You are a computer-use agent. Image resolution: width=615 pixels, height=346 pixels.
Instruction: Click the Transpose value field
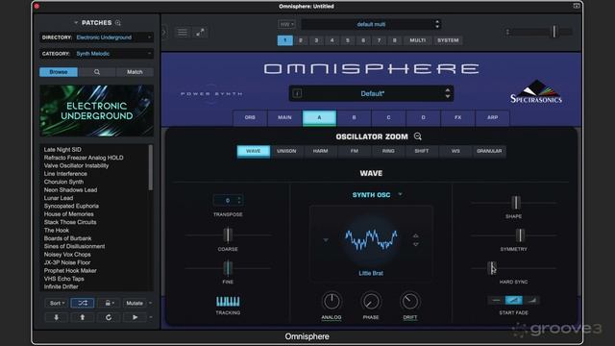(228, 201)
